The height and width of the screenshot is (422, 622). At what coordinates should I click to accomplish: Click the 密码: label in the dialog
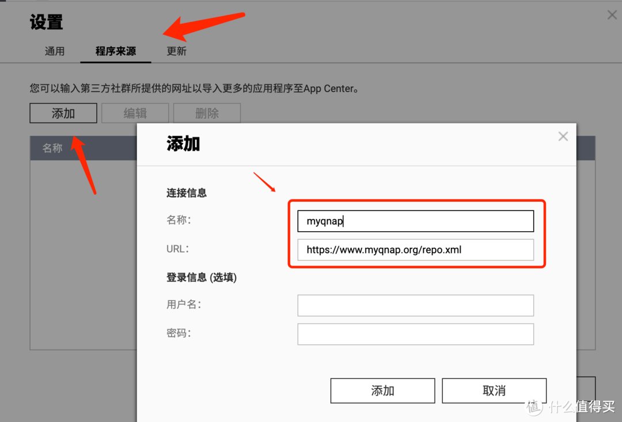coord(179,333)
